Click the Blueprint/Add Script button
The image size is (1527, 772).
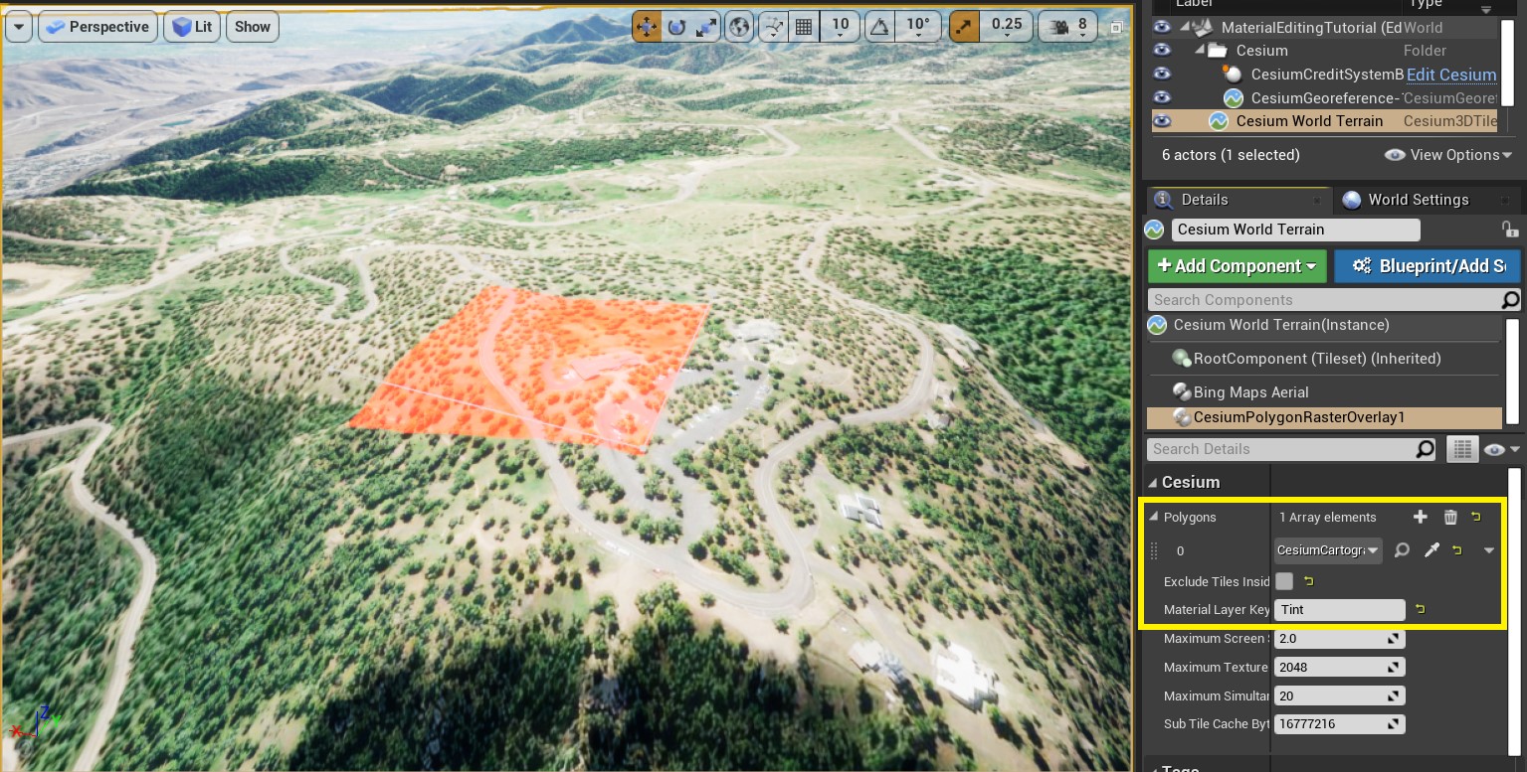coord(1427,266)
